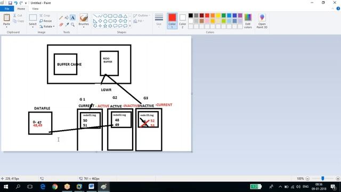Click the Cut command
Viewport: 341px width, 192px height.
point(18,15)
